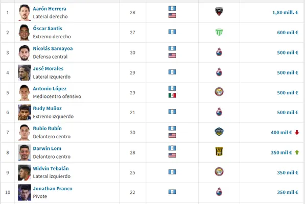Click the D.C. United club crest
The image size is (305, 204).
219,12
